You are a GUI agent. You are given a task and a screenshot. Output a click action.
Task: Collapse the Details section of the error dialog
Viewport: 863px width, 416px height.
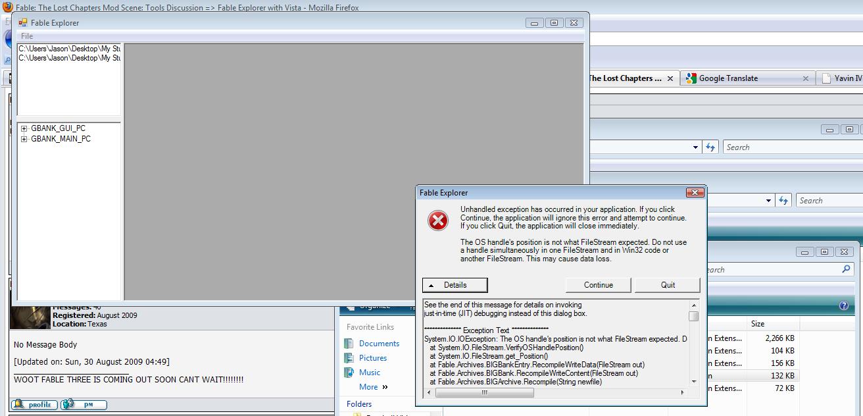click(x=455, y=285)
